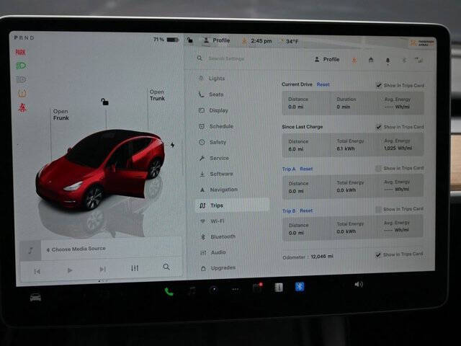Reset Trip B data
Image resolution: width=461 pixels, height=346 pixels.
tap(306, 210)
